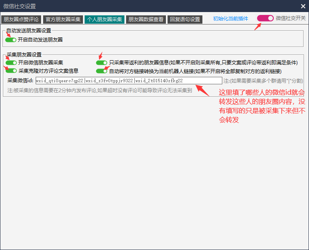Select the 个人朋友圈采集 tab

(104, 19)
